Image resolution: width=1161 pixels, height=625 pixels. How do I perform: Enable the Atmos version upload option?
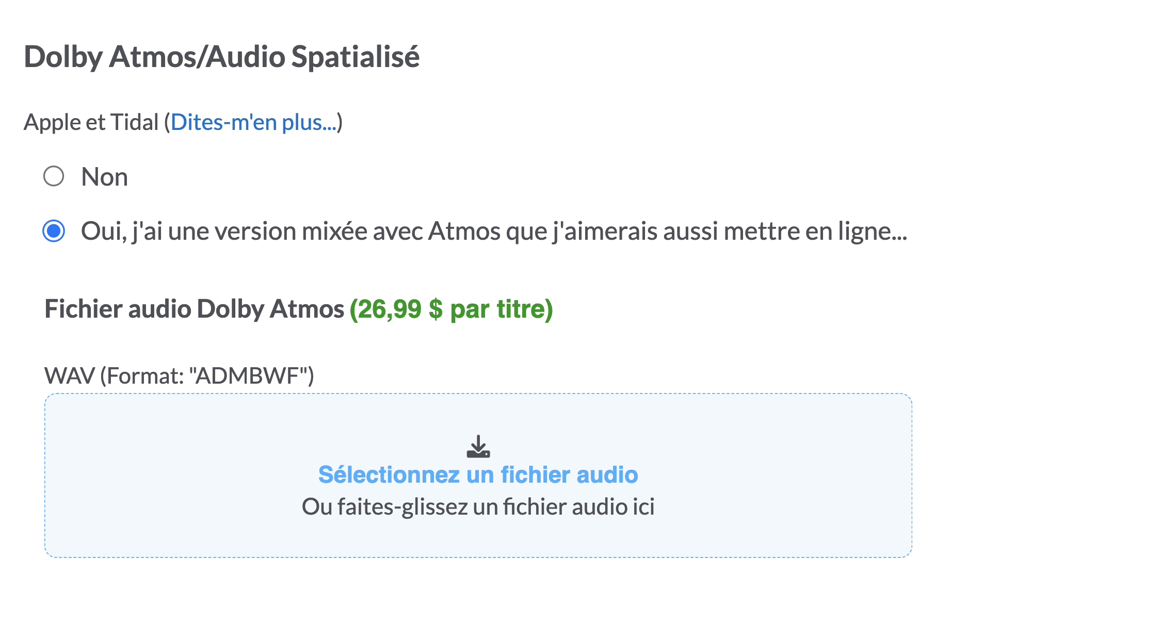54,231
